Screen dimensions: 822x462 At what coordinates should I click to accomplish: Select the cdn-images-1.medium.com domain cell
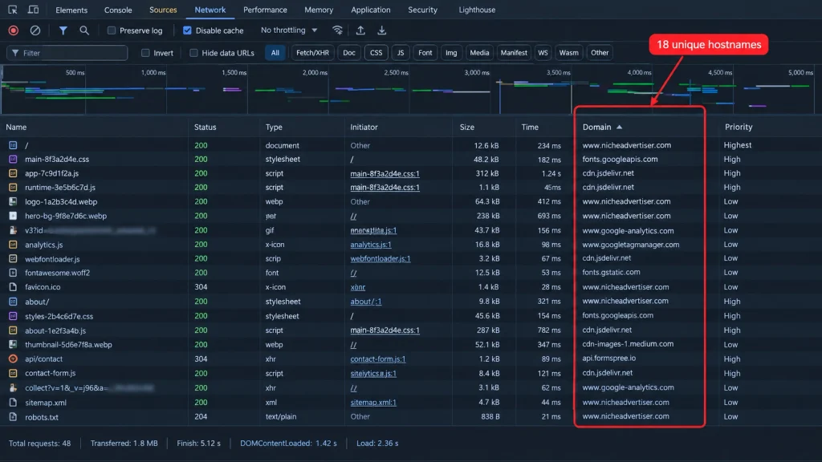(x=628, y=344)
